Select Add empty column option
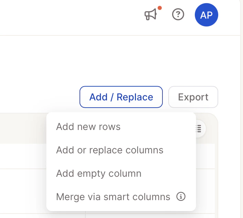This screenshot has width=243, height=218. [x=99, y=173]
